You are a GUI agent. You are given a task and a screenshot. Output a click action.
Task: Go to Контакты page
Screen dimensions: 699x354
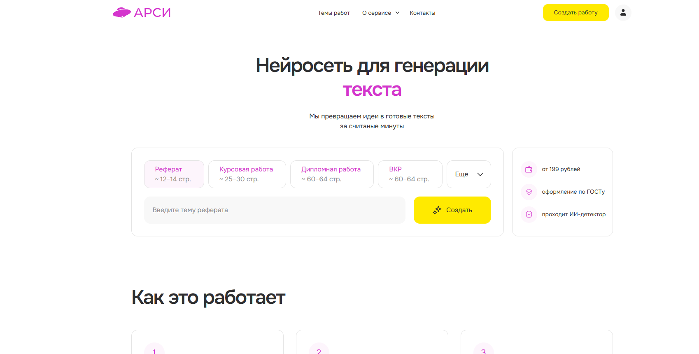coord(422,13)
